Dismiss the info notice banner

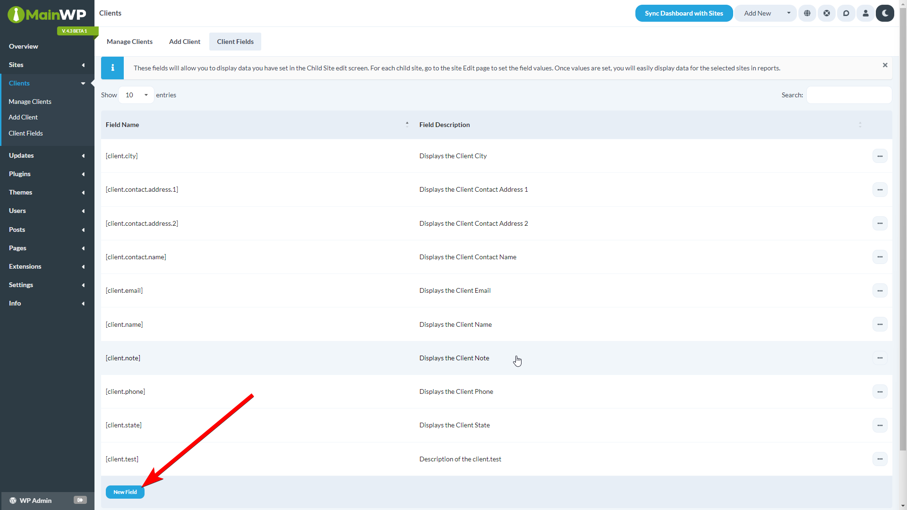point(885,65)
